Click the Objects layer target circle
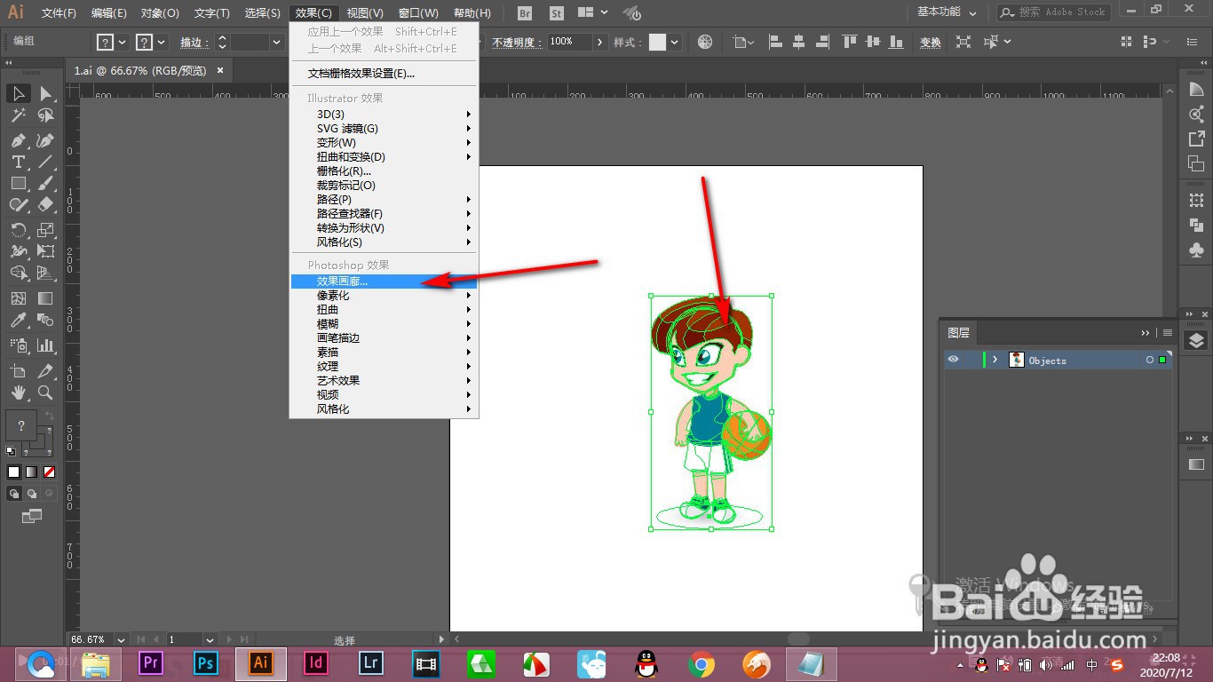 tap(1150, 360)
